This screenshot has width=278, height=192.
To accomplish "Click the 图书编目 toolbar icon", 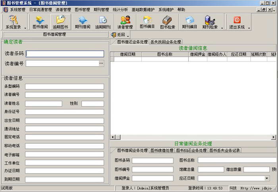I will (x=147, y=22).
